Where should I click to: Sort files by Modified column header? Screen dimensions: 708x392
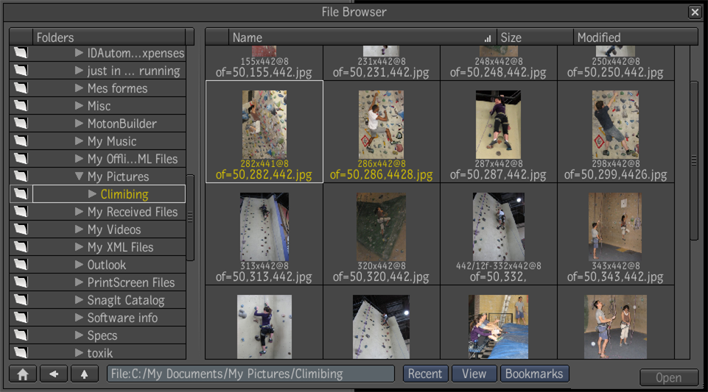tap(635, 37)
